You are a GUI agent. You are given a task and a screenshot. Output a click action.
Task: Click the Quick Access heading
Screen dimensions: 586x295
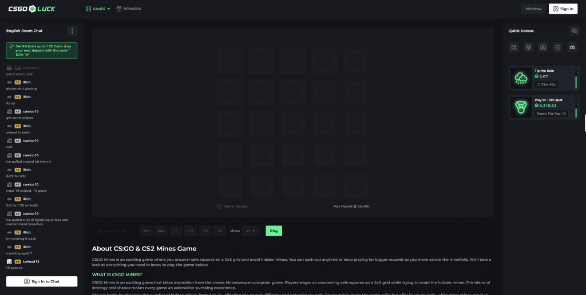coord(521,31)
